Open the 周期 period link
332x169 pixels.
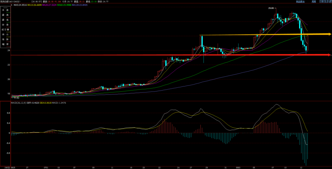pos(314,1)
